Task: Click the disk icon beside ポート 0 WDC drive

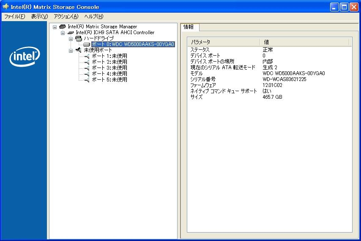Action: pos(87,44)
